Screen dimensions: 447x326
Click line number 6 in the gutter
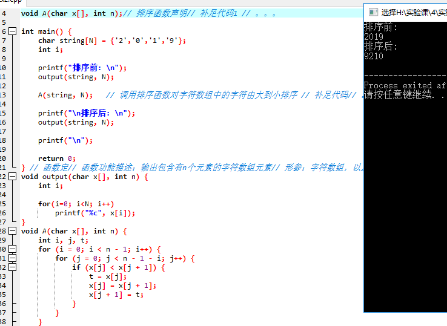coord(4,31)
